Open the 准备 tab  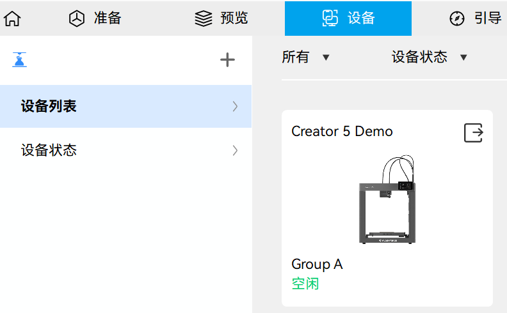point(95,18)
